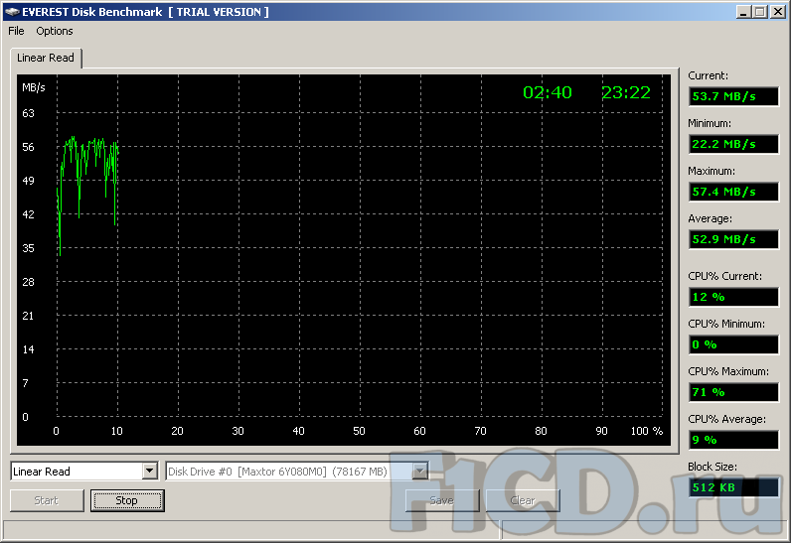Click the CPU% Current value 12 %
Screen dimensions: 791x543
tap(733, 297)
